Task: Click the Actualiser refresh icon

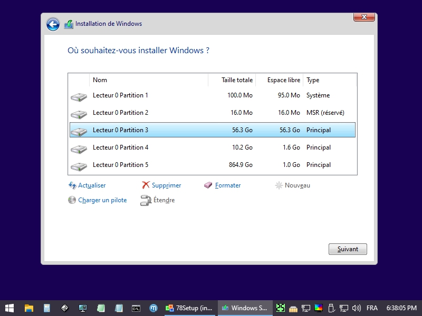Action: point(72,185)
